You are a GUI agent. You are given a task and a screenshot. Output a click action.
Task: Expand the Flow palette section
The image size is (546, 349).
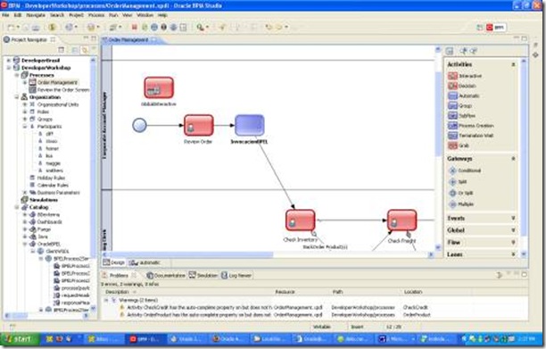[x=513, y=242]
